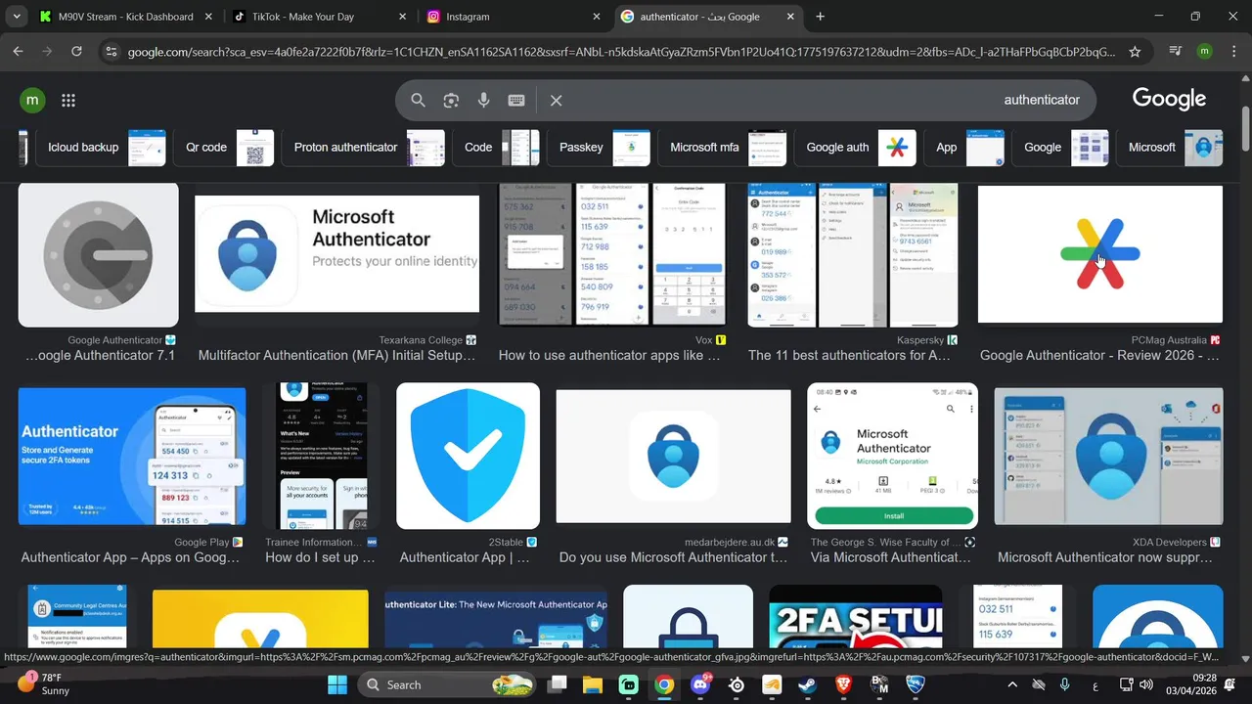Open XDA Developers Microsoft Authenticator image
The image size is (1252, 704).
pos(1108,457)
